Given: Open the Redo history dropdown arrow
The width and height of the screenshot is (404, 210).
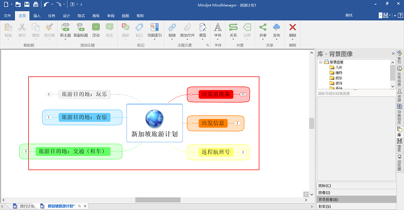Looking at the screenshot, I should [64, 5].
